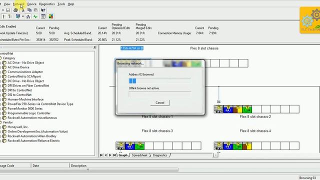Select adapter module in Flex chassis-4
The image size is (320, 180).
tap(218, 145)
